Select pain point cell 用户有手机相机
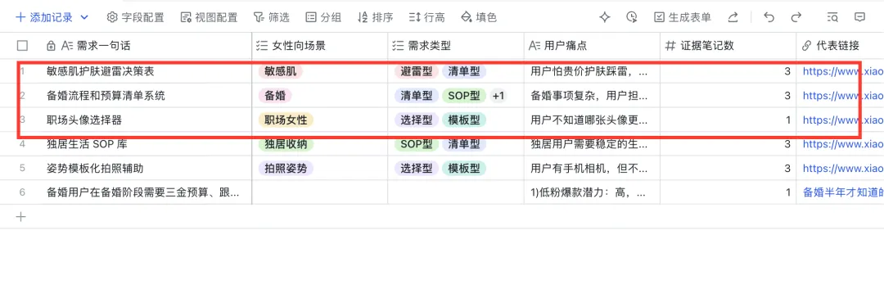The height and width of the screenshot is (307, 884). coord(592,168)
